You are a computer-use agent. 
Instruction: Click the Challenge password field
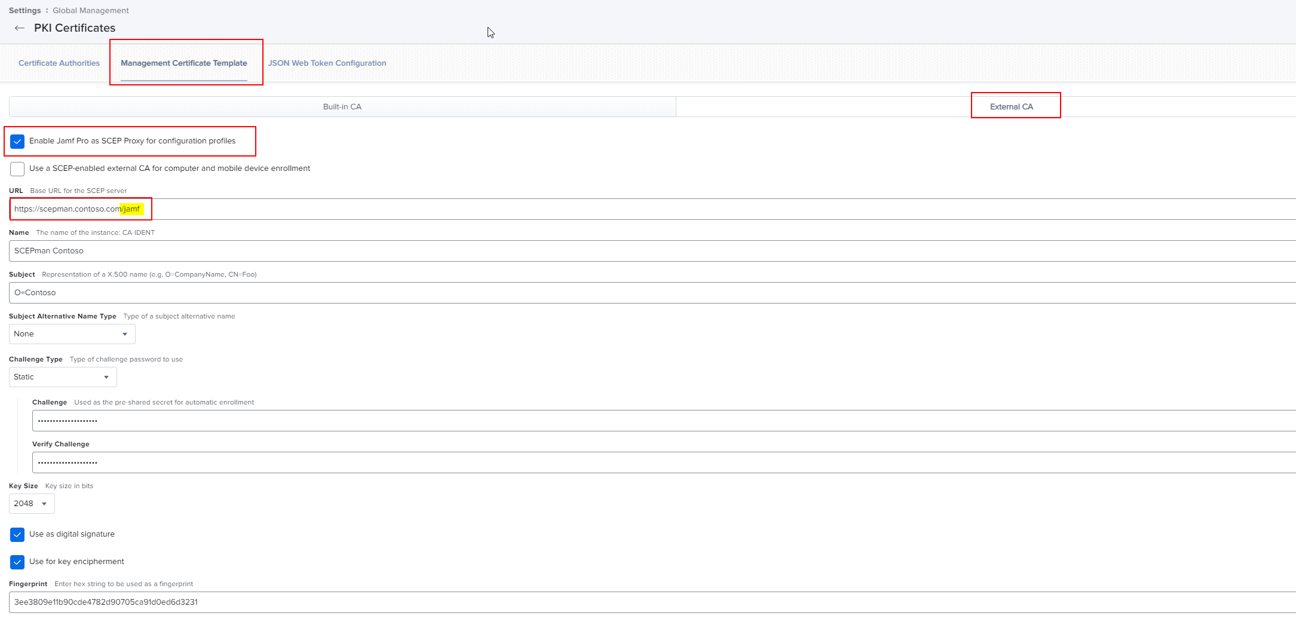664,421
